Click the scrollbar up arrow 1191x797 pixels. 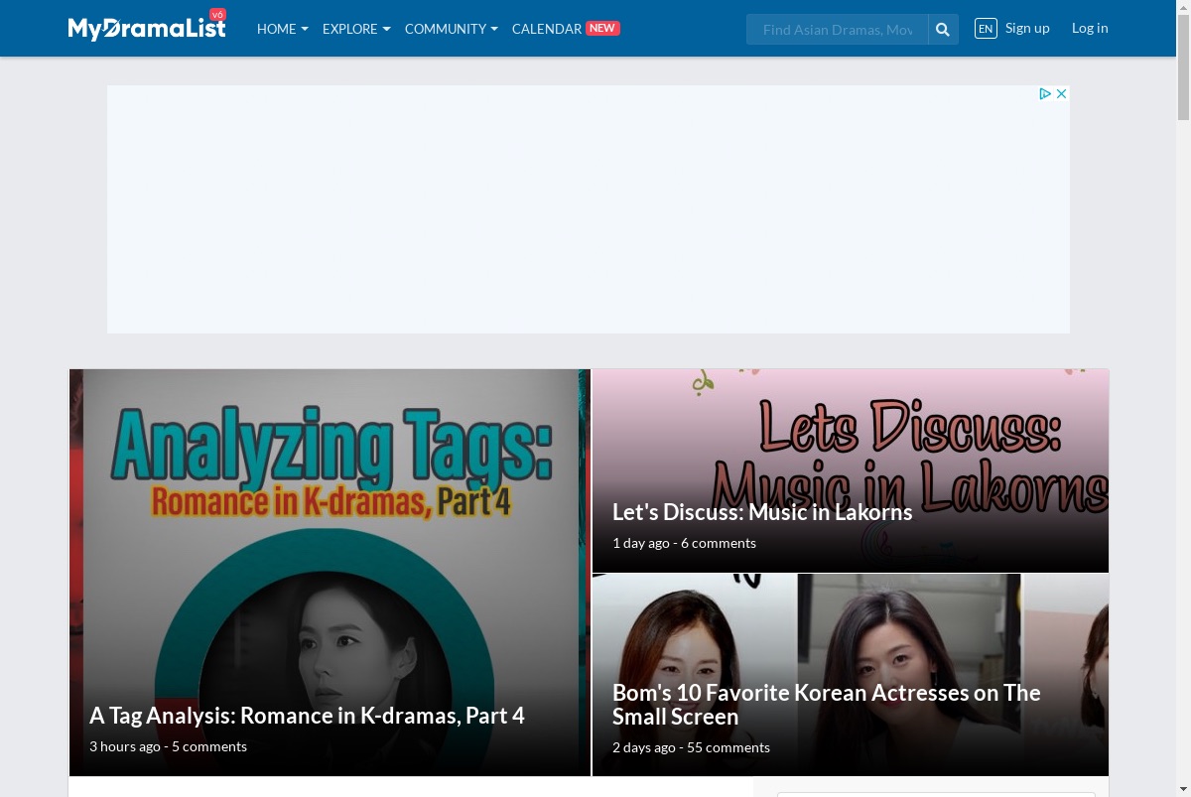click(1183, 7)
